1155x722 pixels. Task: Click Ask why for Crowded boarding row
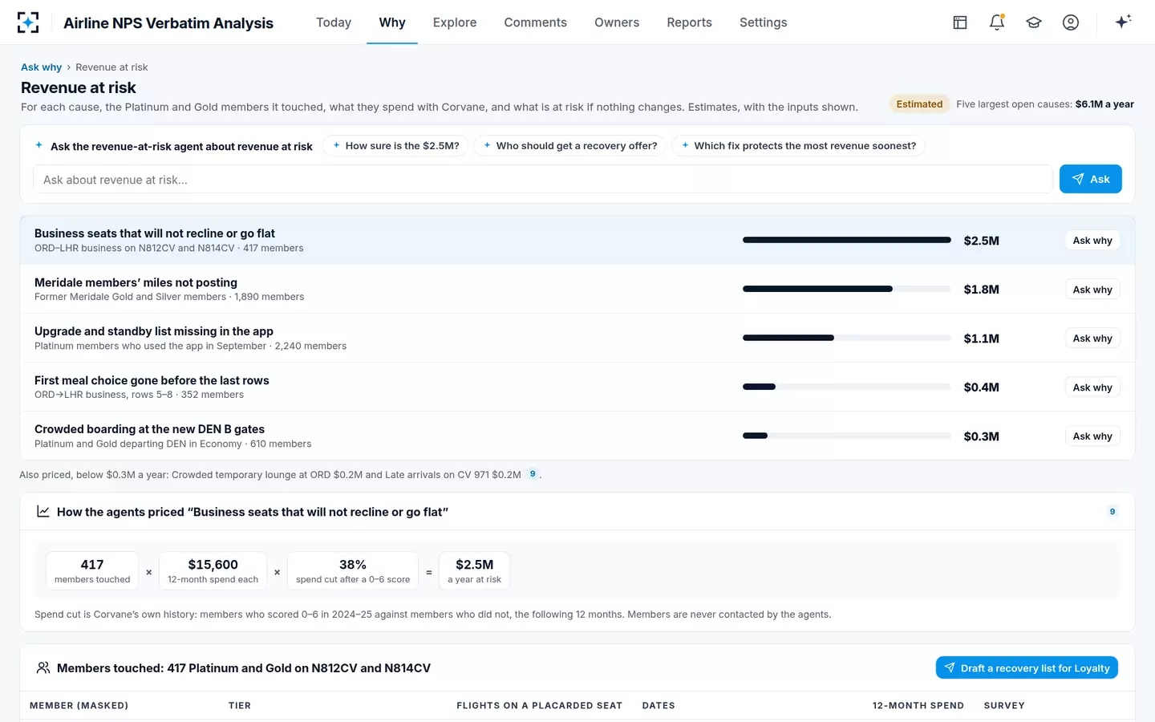[x=1092, y=436]
